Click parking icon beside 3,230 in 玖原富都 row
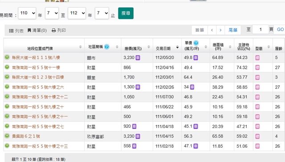The width and height of the screenshot is (285, 162). (x=138, y=136)
